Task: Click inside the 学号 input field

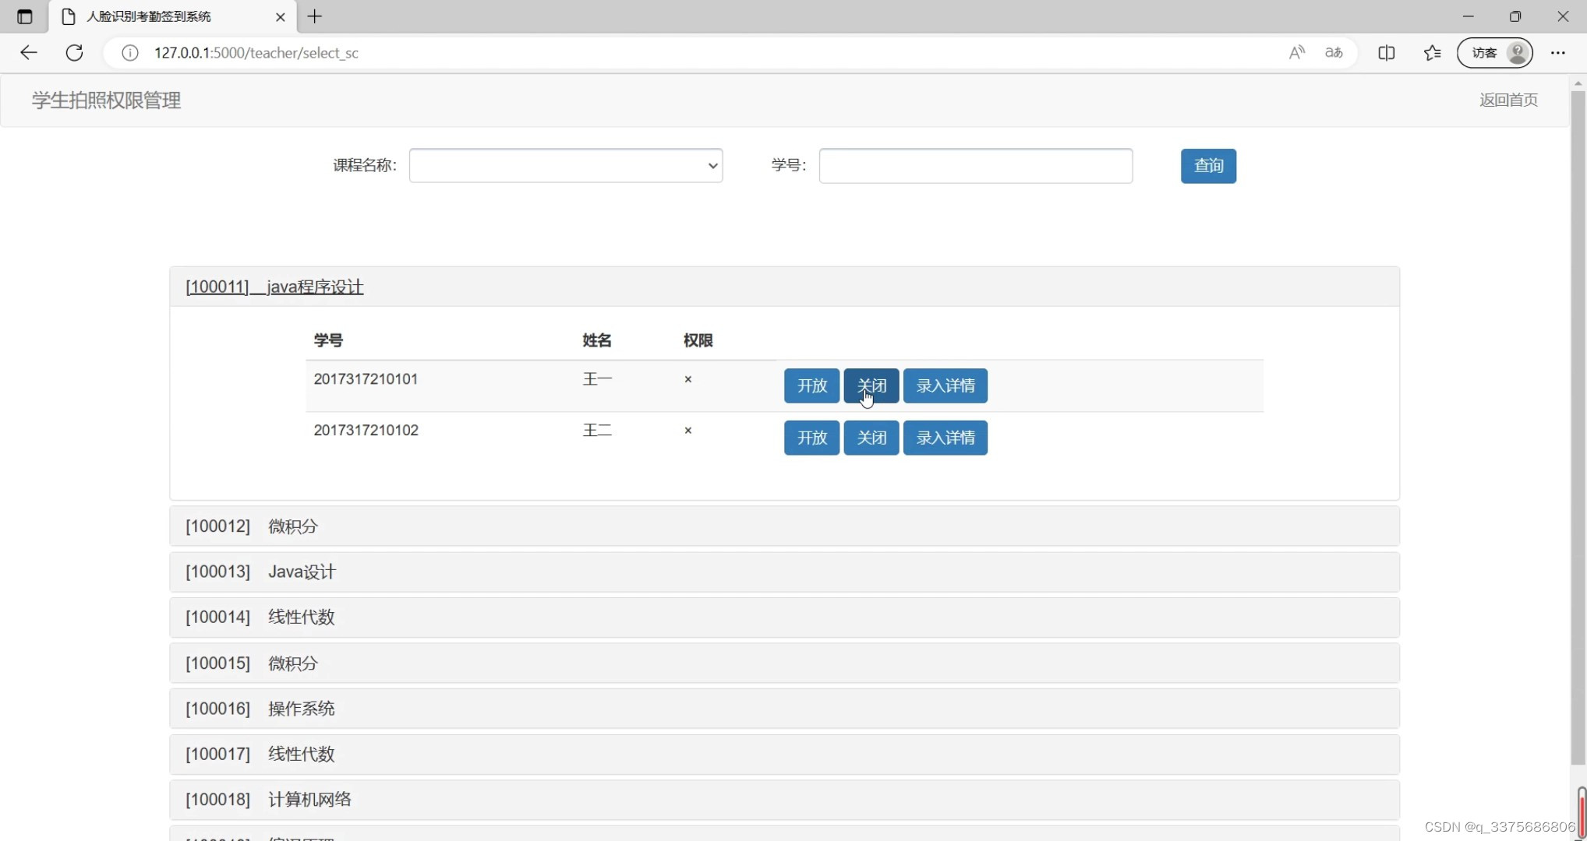Action: [x=975, y=165]
